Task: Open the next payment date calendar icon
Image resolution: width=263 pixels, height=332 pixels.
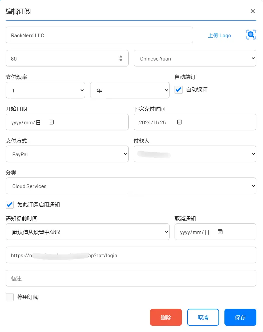Action: click(179, 122)
